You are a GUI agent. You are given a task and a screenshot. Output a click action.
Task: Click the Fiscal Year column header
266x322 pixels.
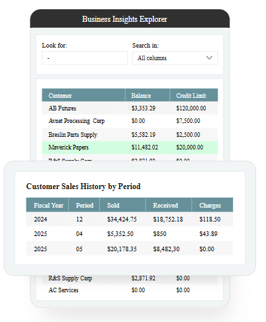coord(48,206)
